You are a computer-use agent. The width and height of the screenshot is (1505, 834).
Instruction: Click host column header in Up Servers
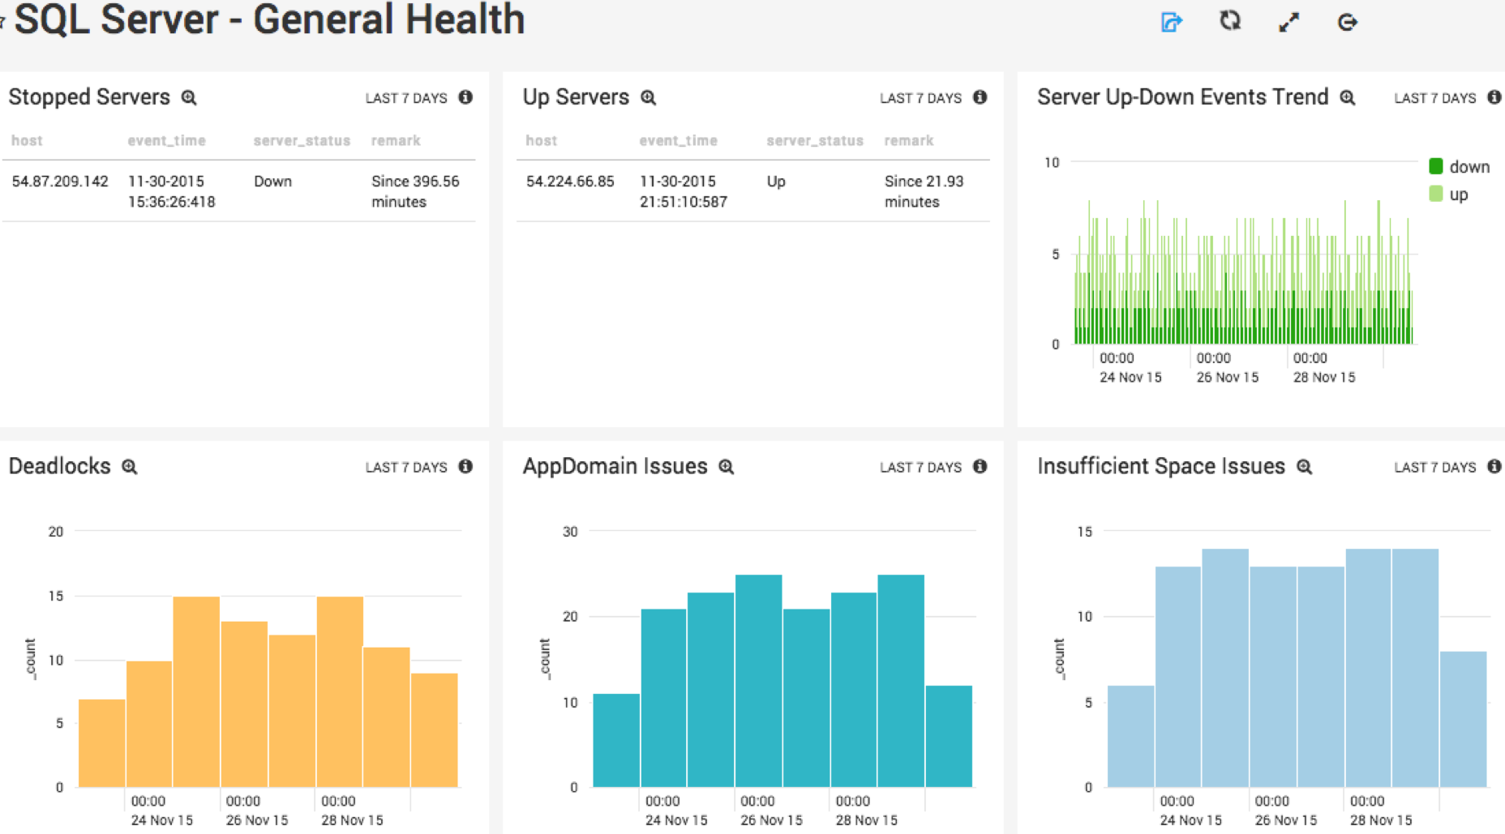tap(541, 140)
